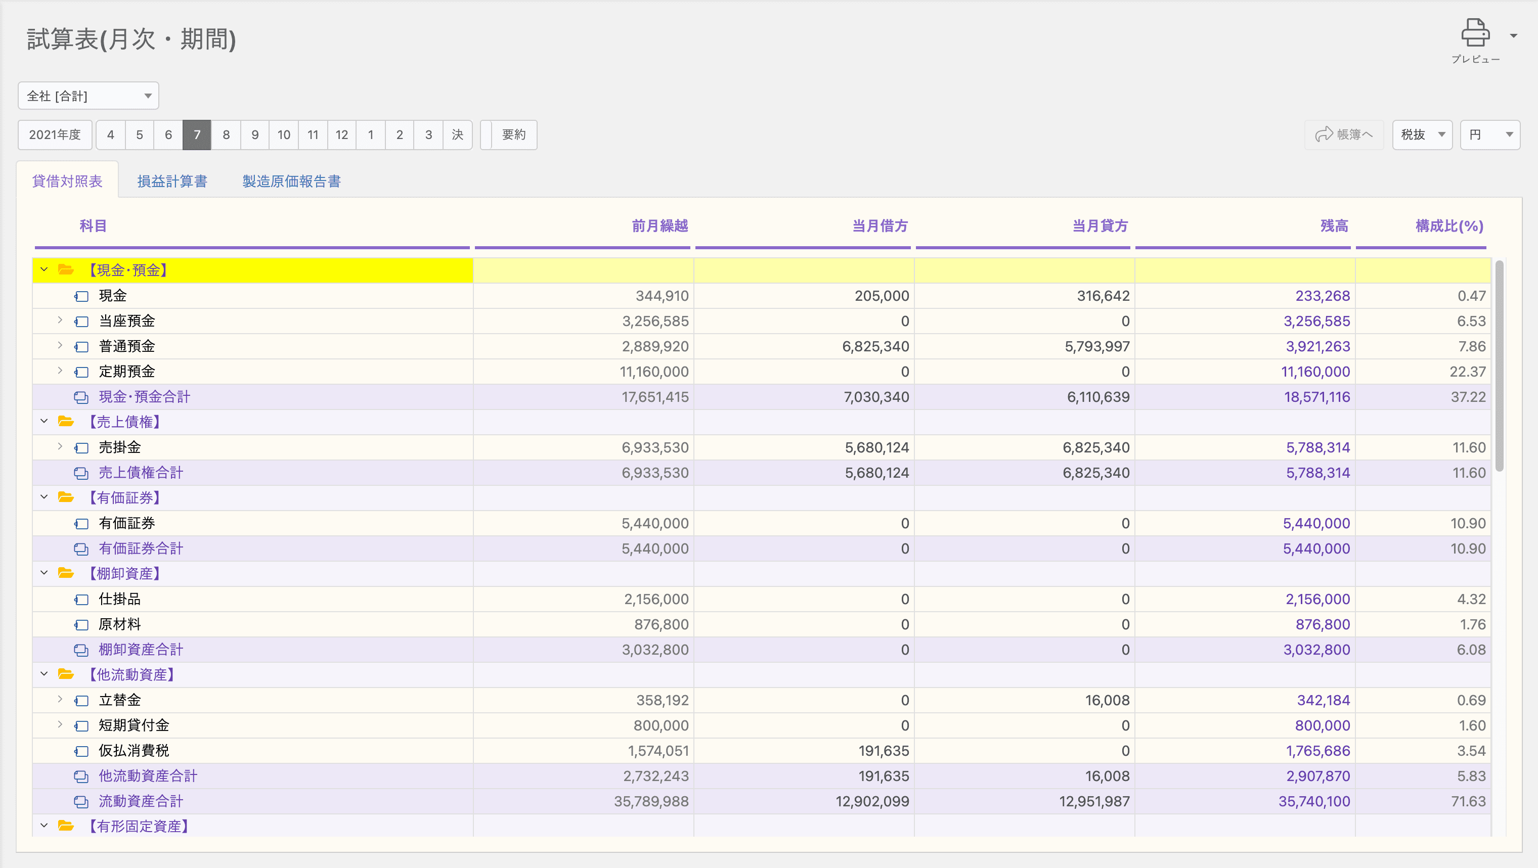Open the 製造原価報告書 tab
The width and height of the screenshot is (1538, 868).
click(x=291, y=181)
